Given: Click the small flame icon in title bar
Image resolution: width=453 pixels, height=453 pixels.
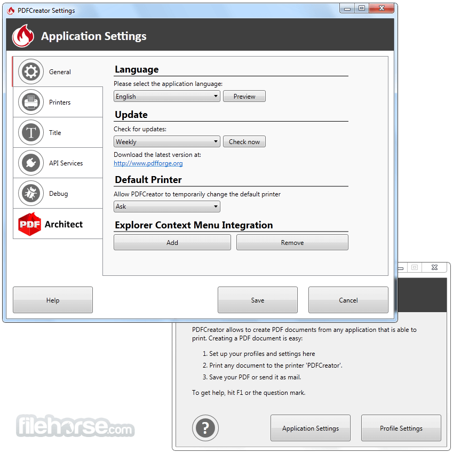Looking at the screenshot, I should (x=11, y=11).
